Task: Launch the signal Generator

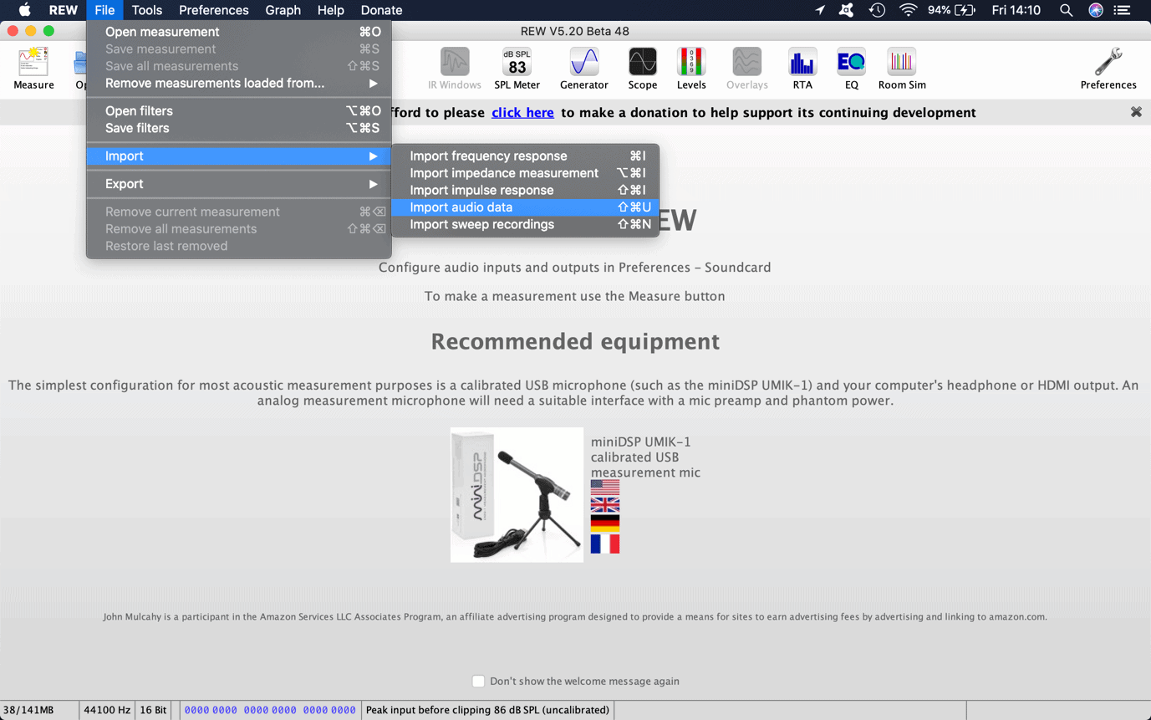Action: (x=583, y=68)
